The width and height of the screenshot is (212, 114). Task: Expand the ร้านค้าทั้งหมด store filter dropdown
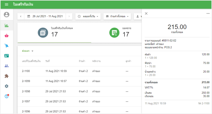117,17
